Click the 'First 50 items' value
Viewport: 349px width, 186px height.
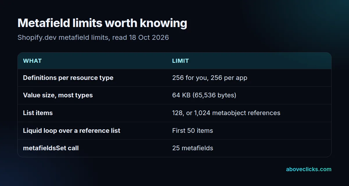click(x=193, y=131)
